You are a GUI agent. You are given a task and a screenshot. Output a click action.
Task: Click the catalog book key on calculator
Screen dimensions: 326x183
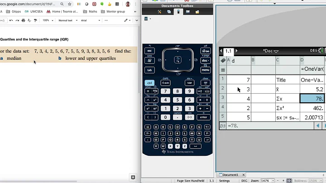click(x=207, y=91)
